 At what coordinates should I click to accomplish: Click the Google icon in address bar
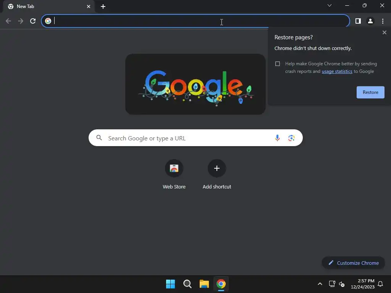[48, 21]
